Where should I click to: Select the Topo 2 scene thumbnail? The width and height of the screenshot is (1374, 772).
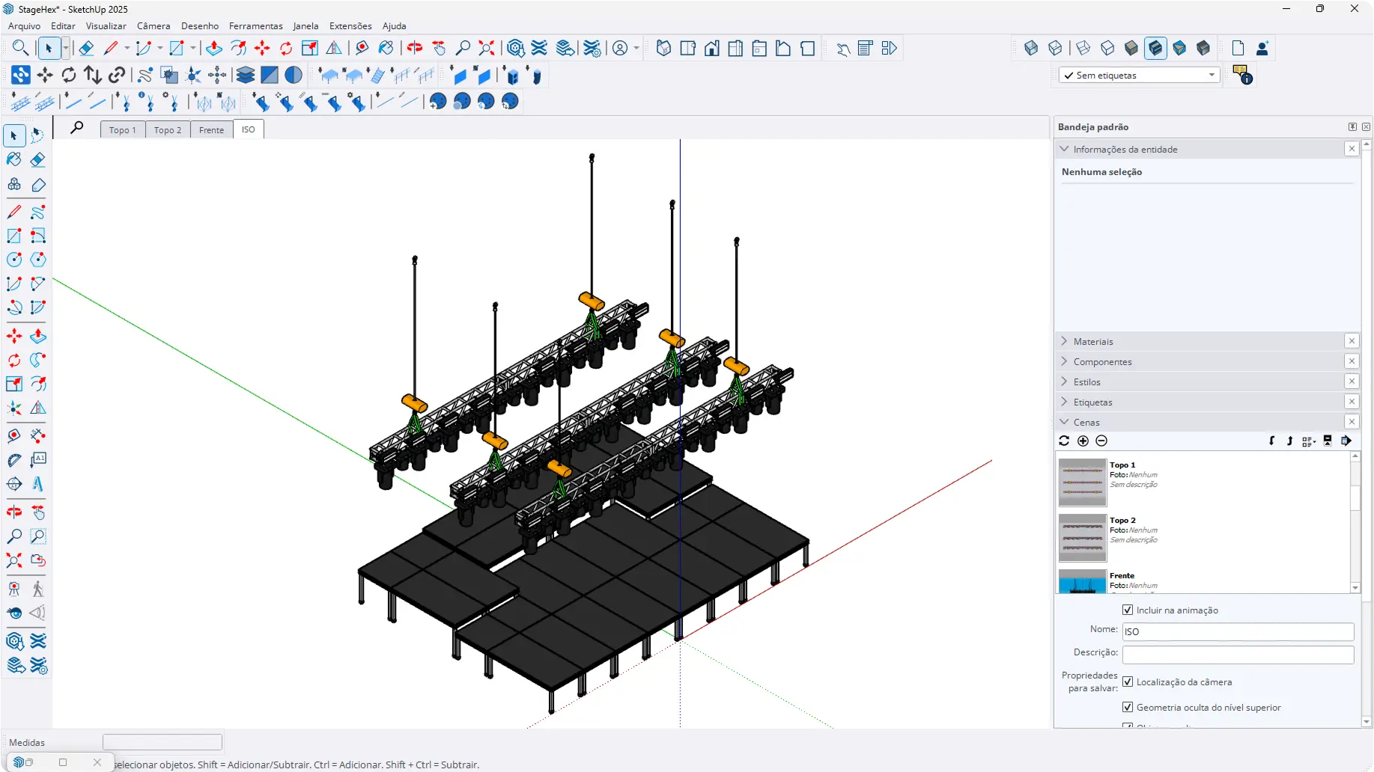(1082, 538)
